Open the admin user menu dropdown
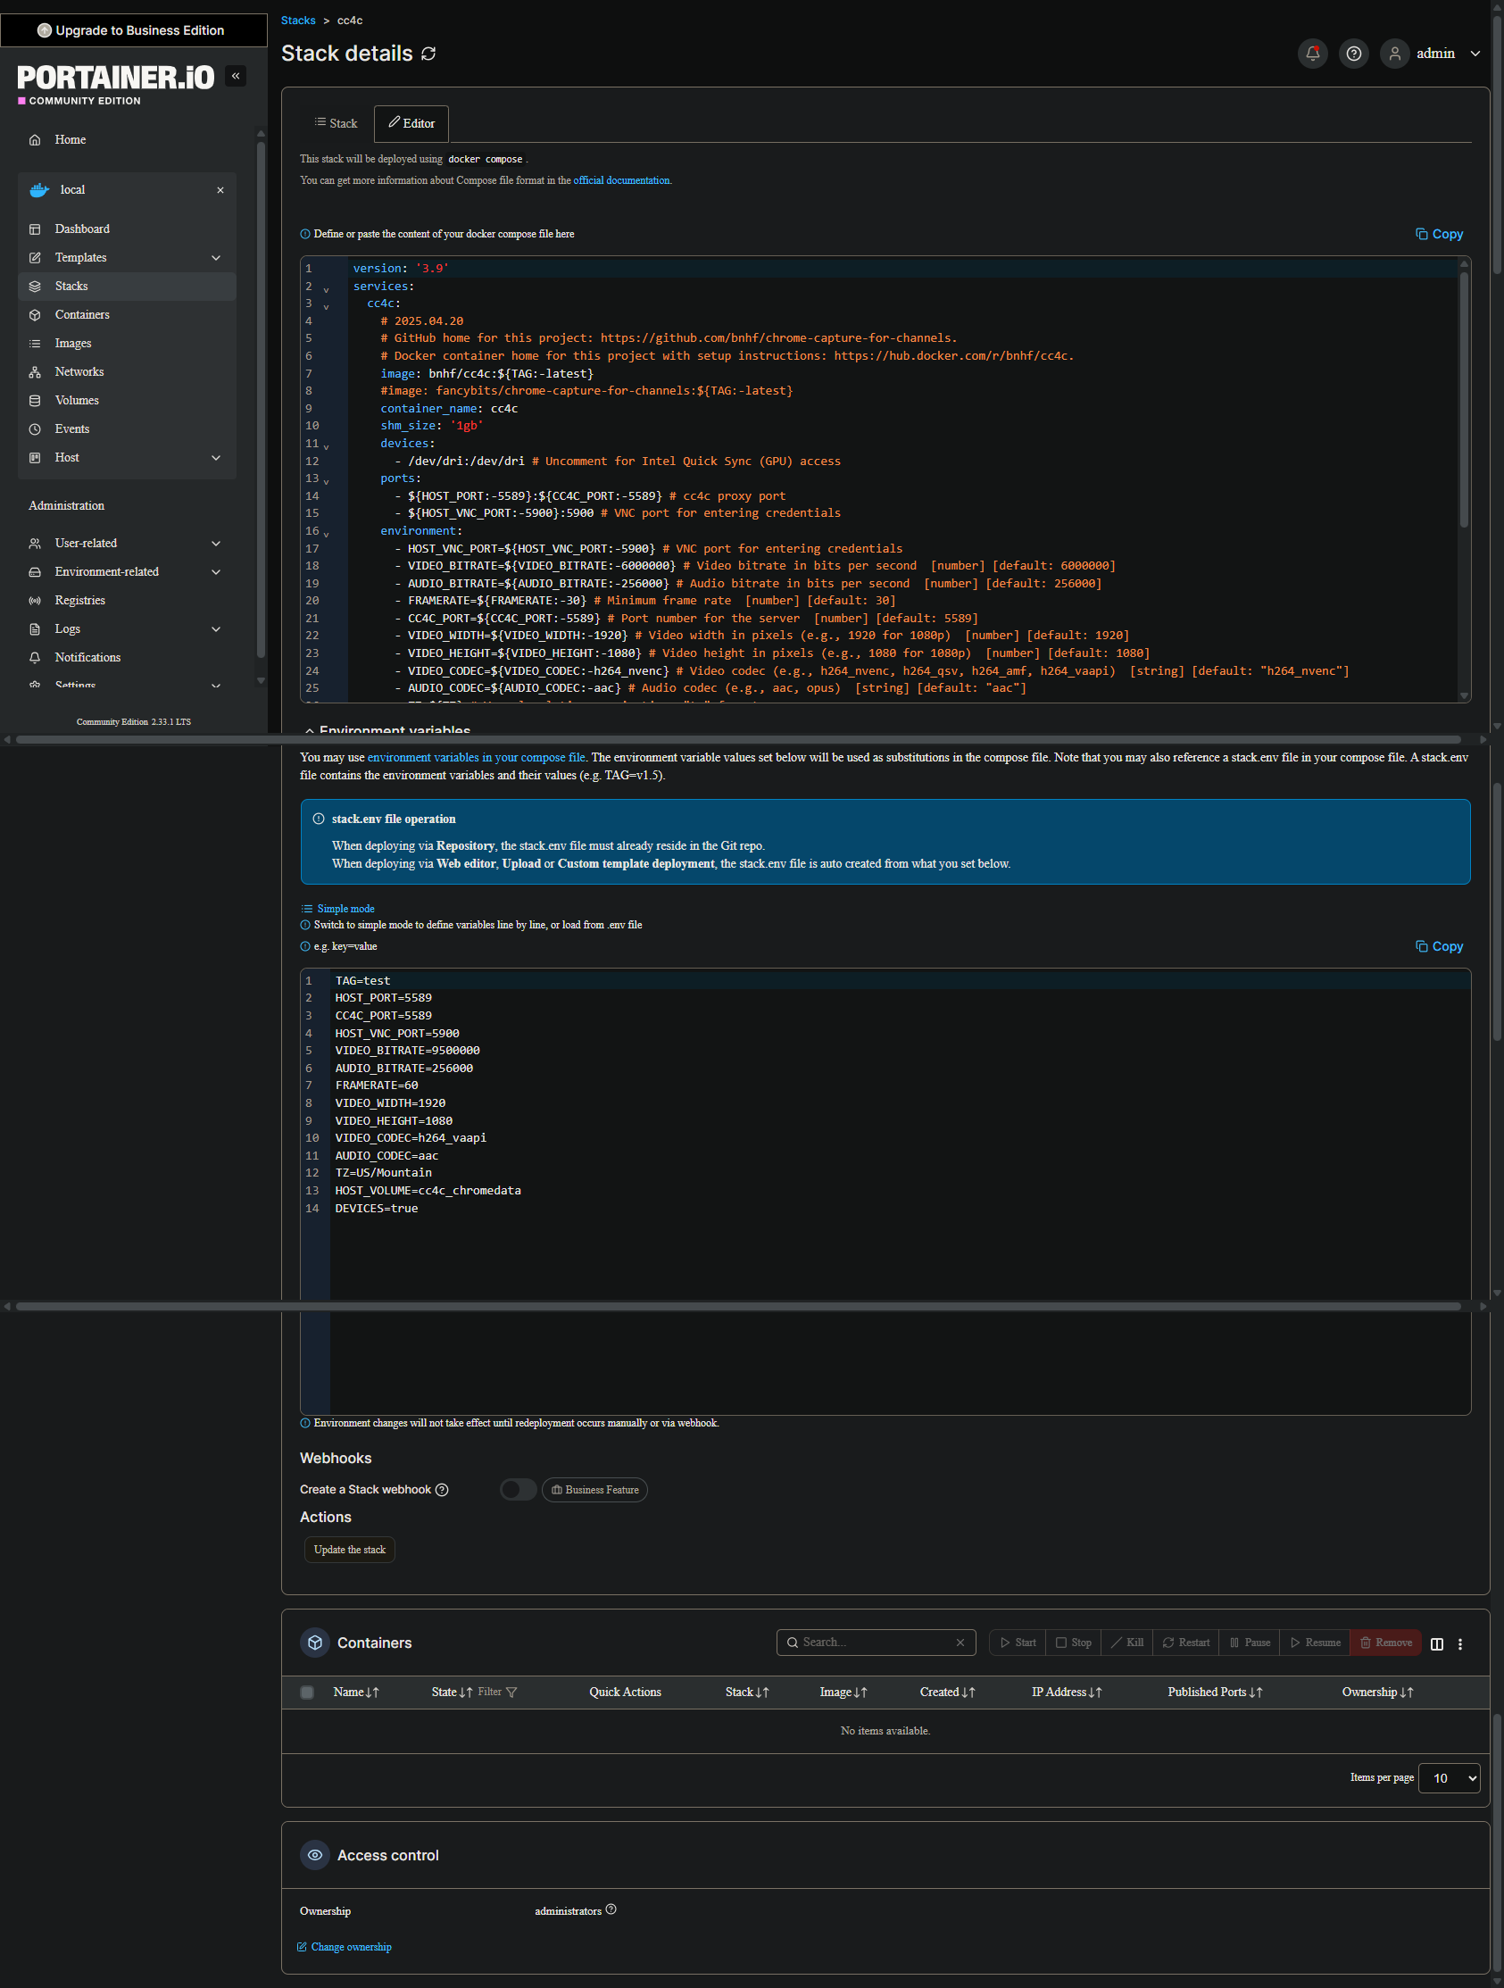Viewport: 1504px width, 1988px height. coord(1475,54)
